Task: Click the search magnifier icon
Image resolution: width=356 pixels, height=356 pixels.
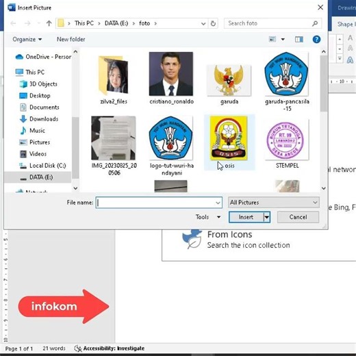Action: point(315,23)
